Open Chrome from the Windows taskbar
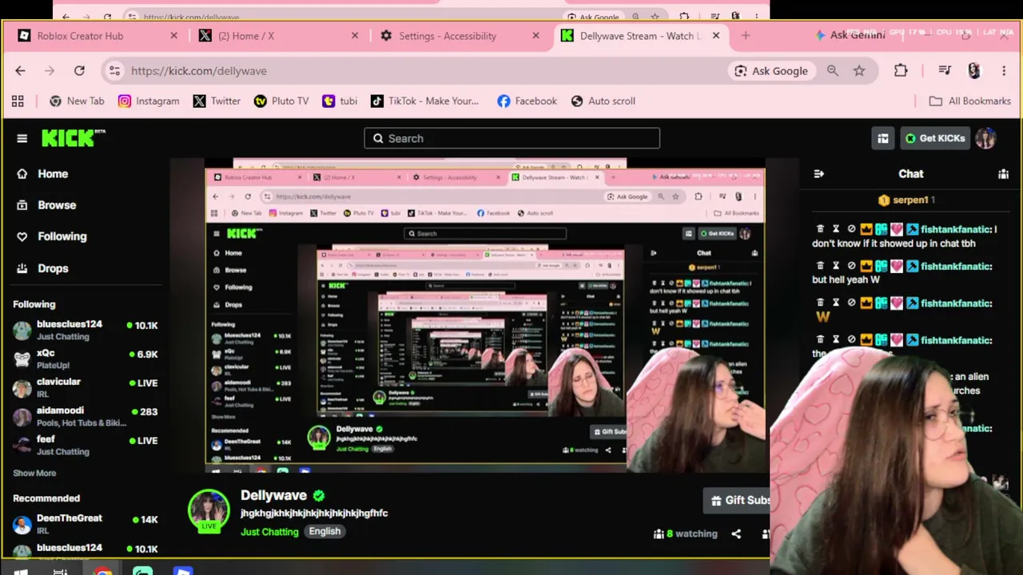 pos(102,570)
